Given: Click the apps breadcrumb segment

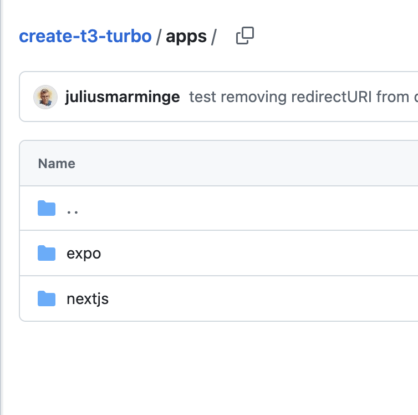Looking at the screenshot, I should click(186, 37).
